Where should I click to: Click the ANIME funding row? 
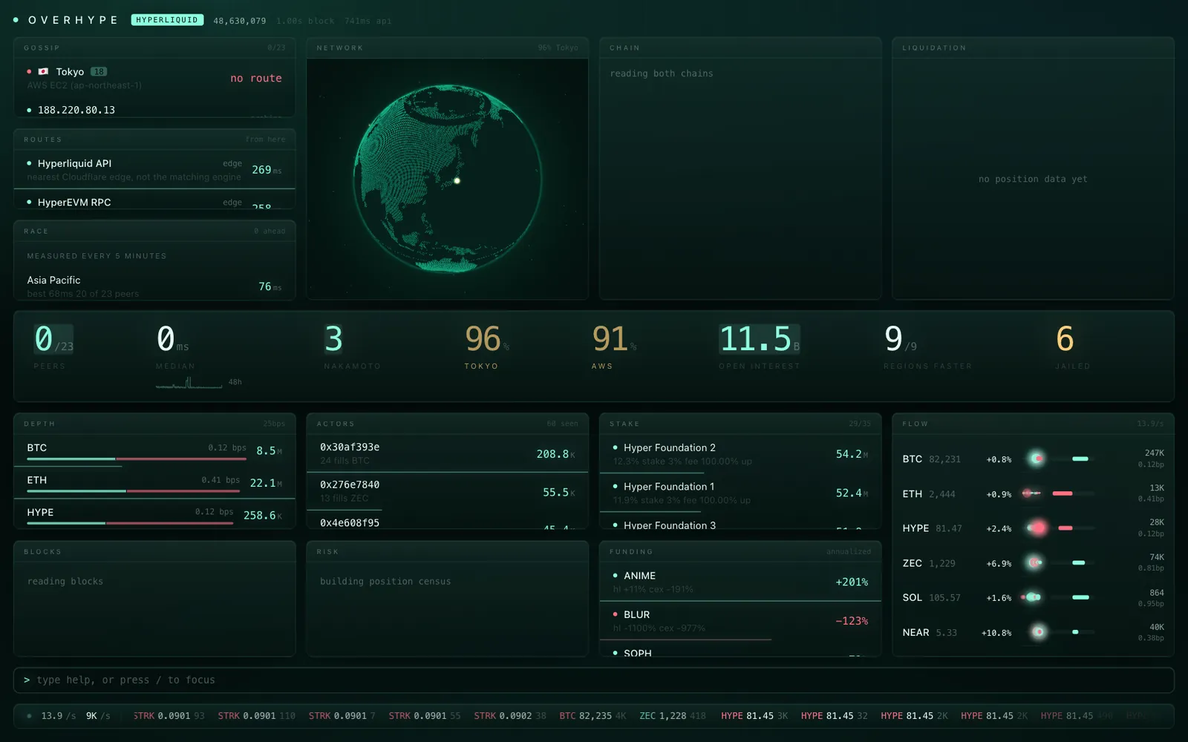pos(740,582)
